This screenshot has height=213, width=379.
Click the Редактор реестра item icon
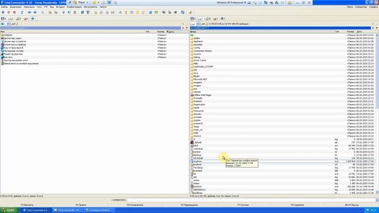coord(2,54)
